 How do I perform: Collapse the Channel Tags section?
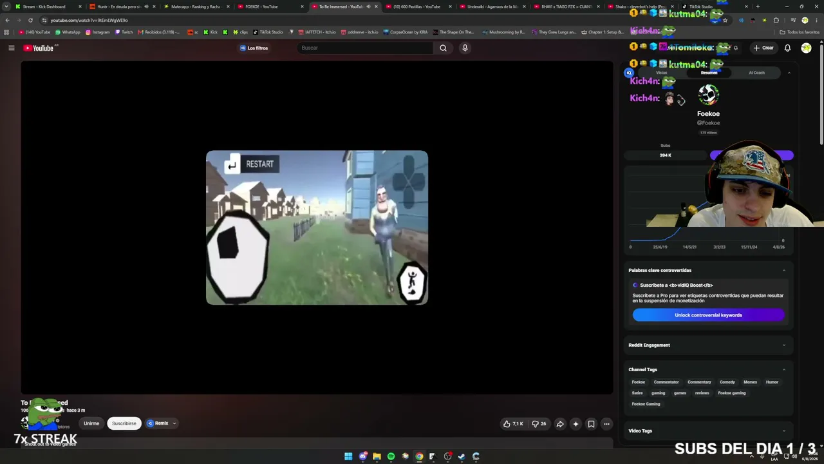[x=783, y=369]
